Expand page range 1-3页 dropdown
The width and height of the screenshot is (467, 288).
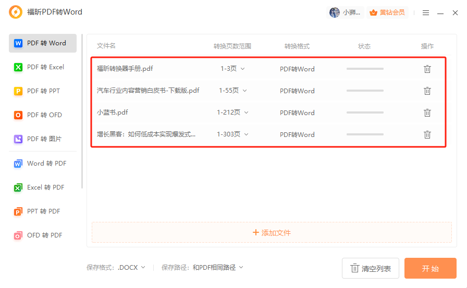click(x=232, y=69)
